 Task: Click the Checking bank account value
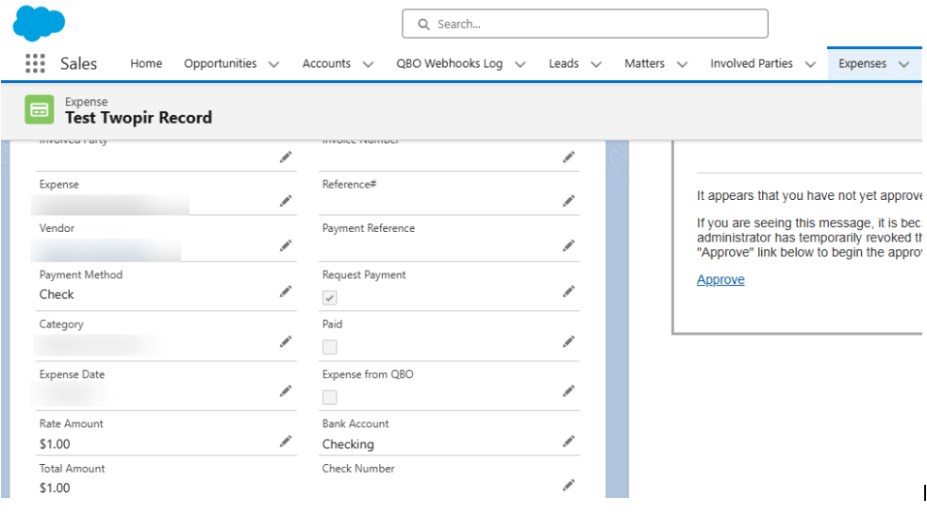coord(348,444)
